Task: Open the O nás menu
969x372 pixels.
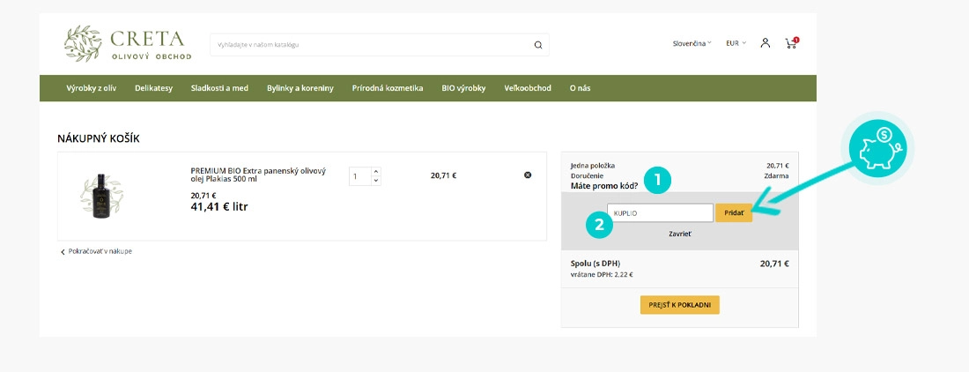Action: click(x=580, y=88)
